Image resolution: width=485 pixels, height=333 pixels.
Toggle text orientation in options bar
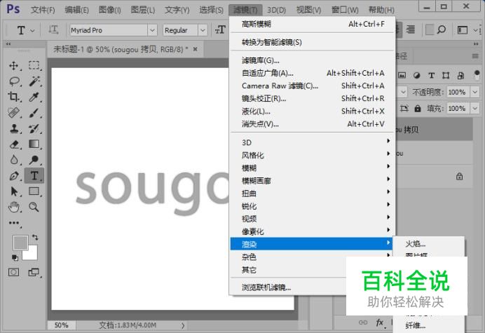[x=53, y=30]
